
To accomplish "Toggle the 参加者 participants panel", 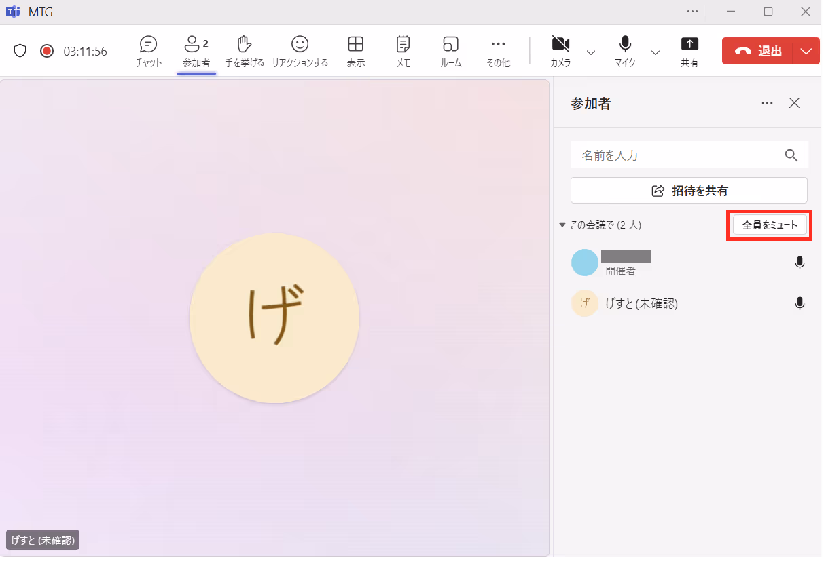I will coord(196,52).
